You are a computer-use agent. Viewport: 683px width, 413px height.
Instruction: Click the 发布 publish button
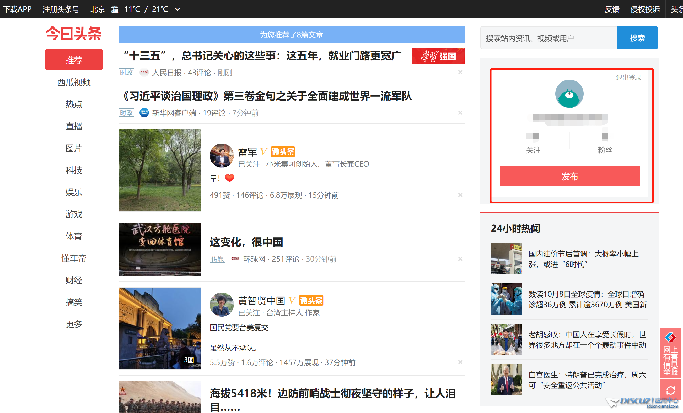point(570,176)
